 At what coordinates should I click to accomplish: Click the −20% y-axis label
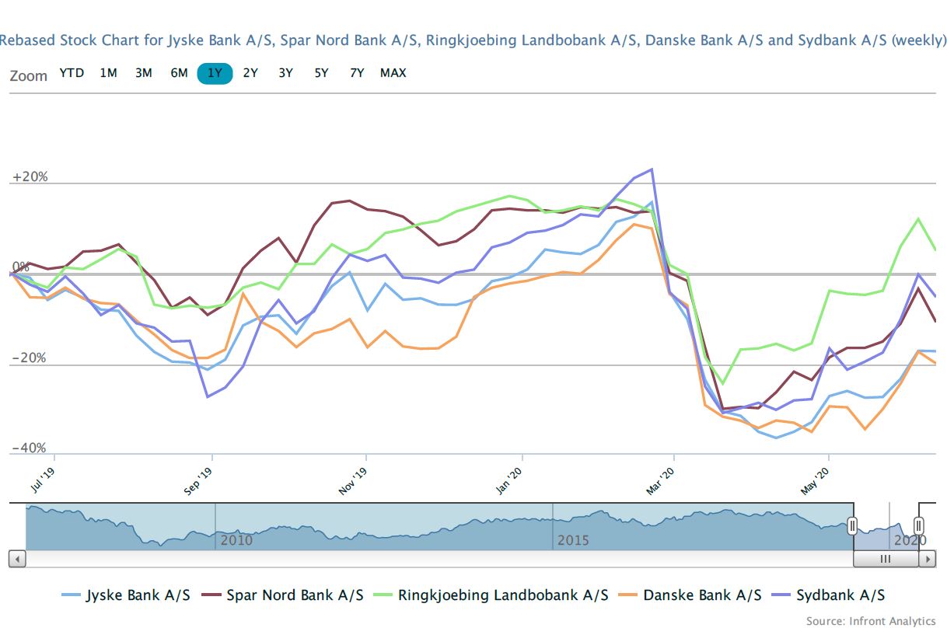(30, 358)
